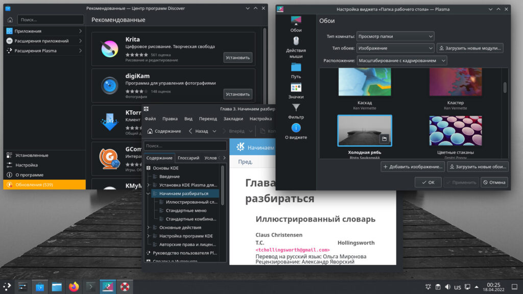Viewport: 523px width, 294px height.
Task: Click the open-folder icon on Холодная рябь thumbnail
Action: coord(384,138)
